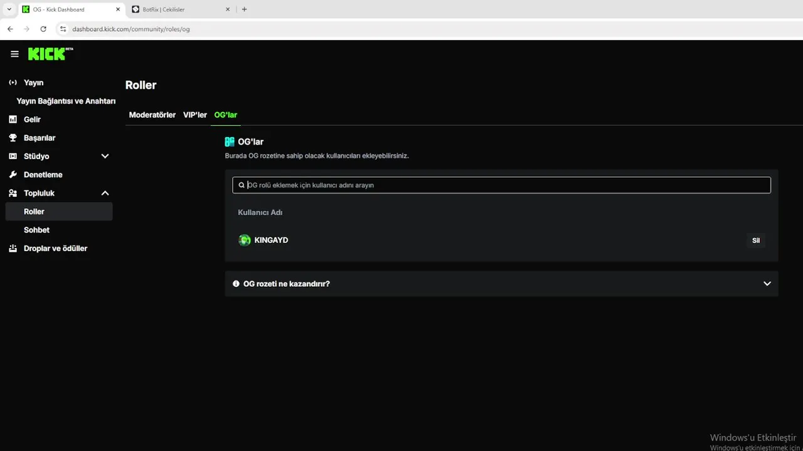This screenshot has height=451, width=803.
Task: Switch to BotRix Cekilisler browser tab
Action: 179,9
